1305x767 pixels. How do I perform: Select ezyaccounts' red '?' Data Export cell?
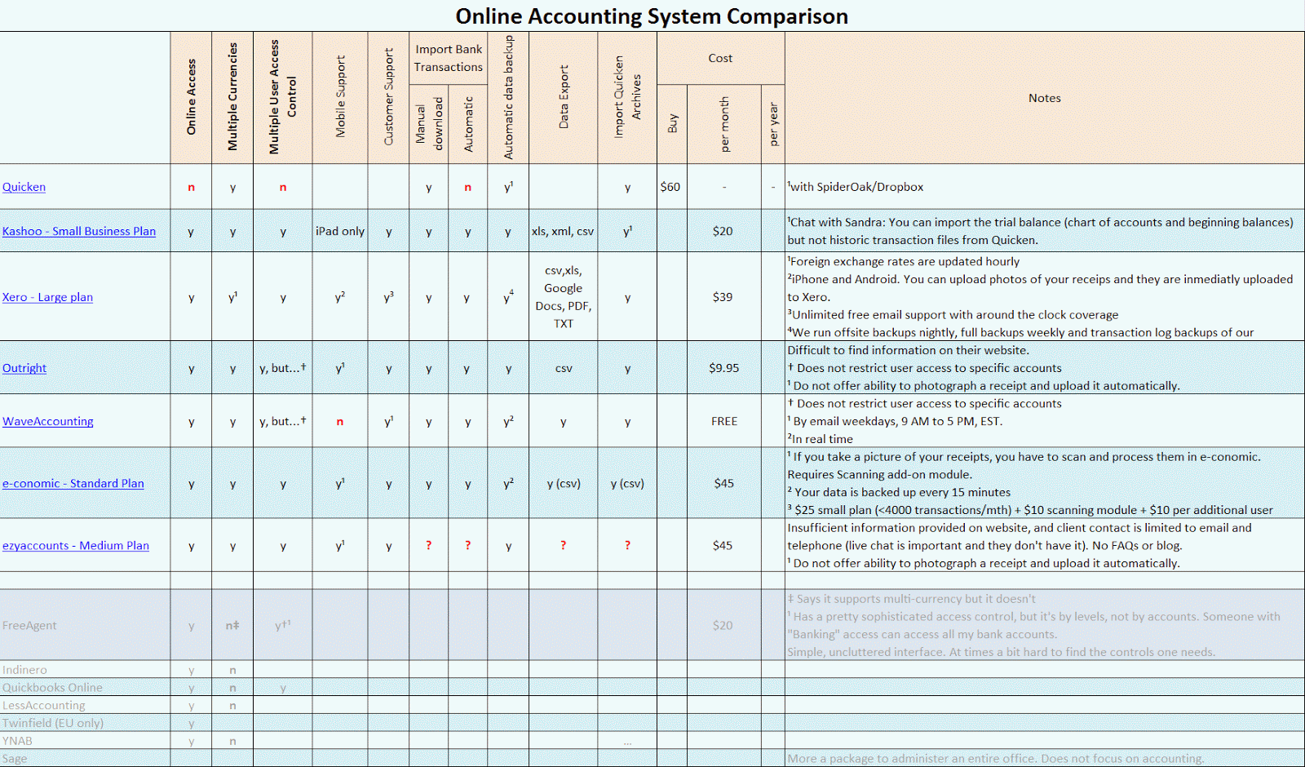564,545
